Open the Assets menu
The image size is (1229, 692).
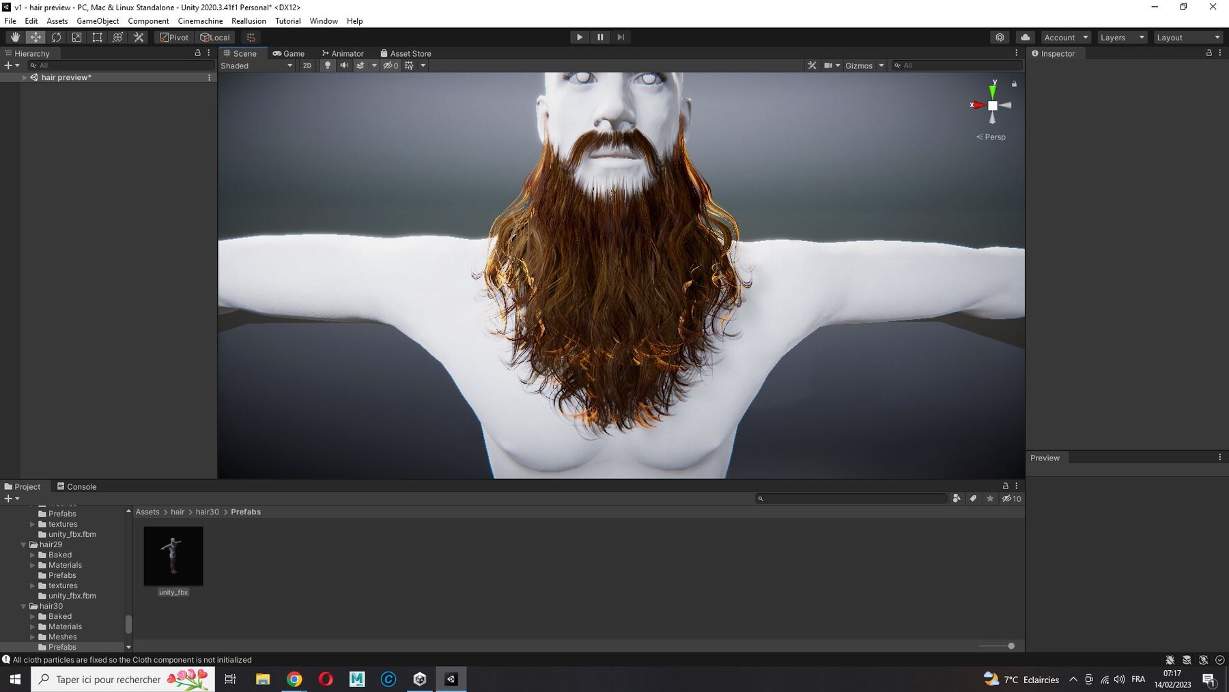coord(57,21)
